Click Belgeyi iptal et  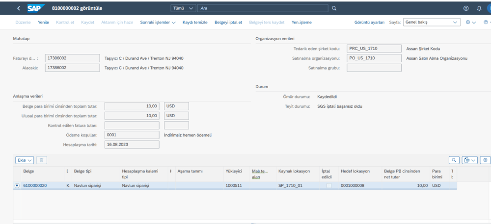click(x=228, y=23)
